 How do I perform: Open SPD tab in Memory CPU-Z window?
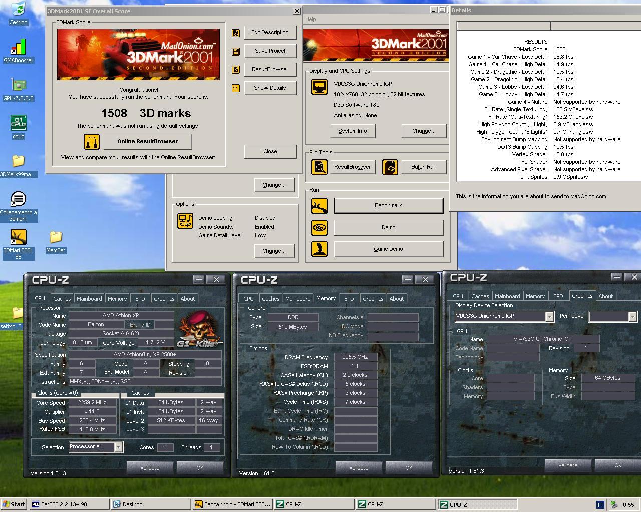click(349, 299)
